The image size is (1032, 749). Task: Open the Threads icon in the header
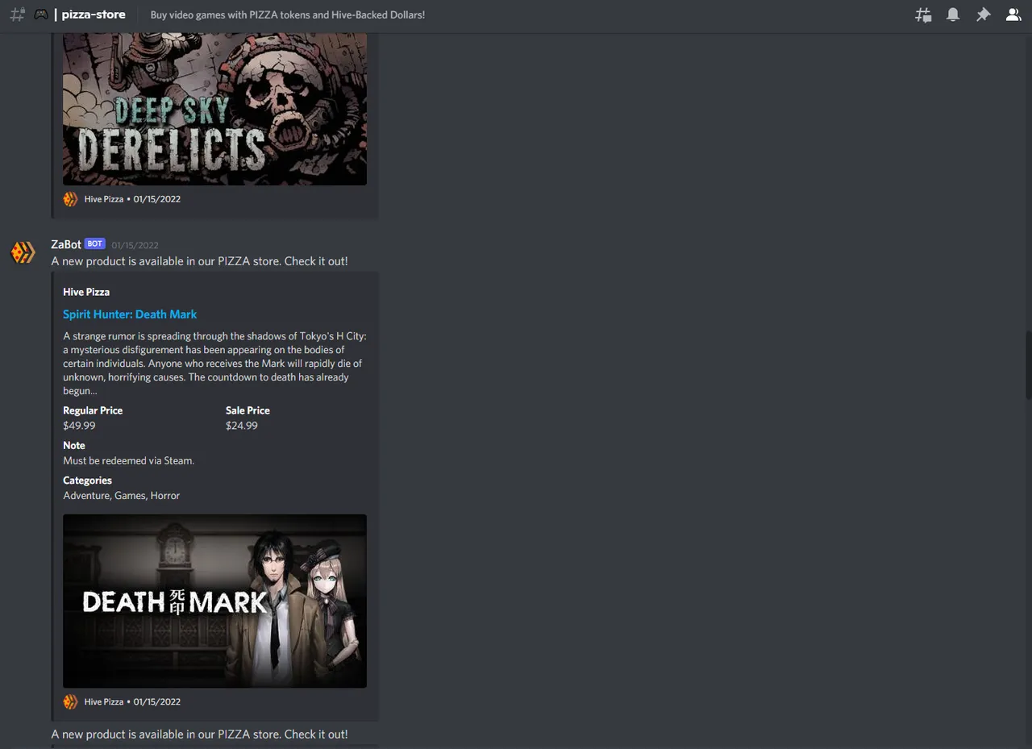click(923, 15)
